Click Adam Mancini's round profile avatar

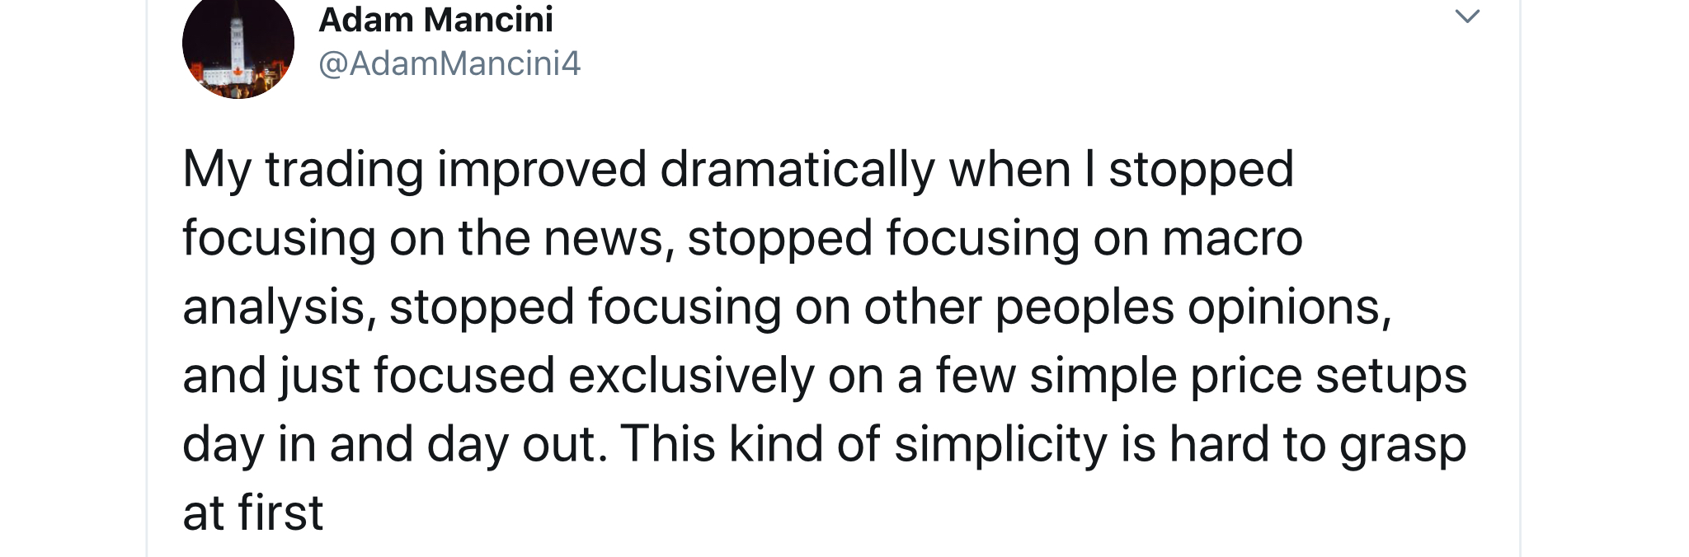(238, 46)
